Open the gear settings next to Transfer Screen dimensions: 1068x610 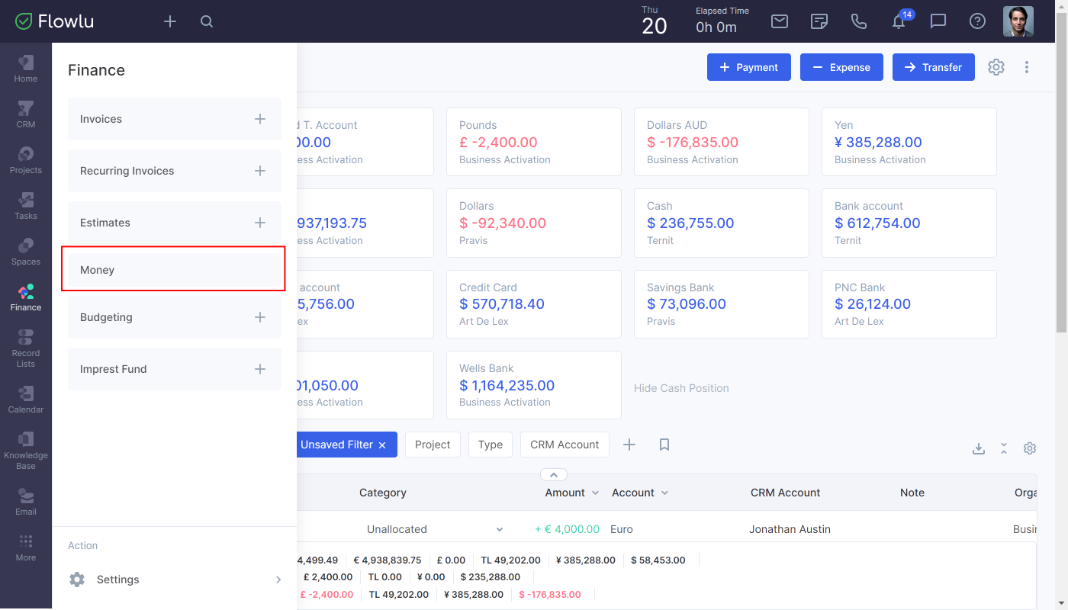pos(996,67)
